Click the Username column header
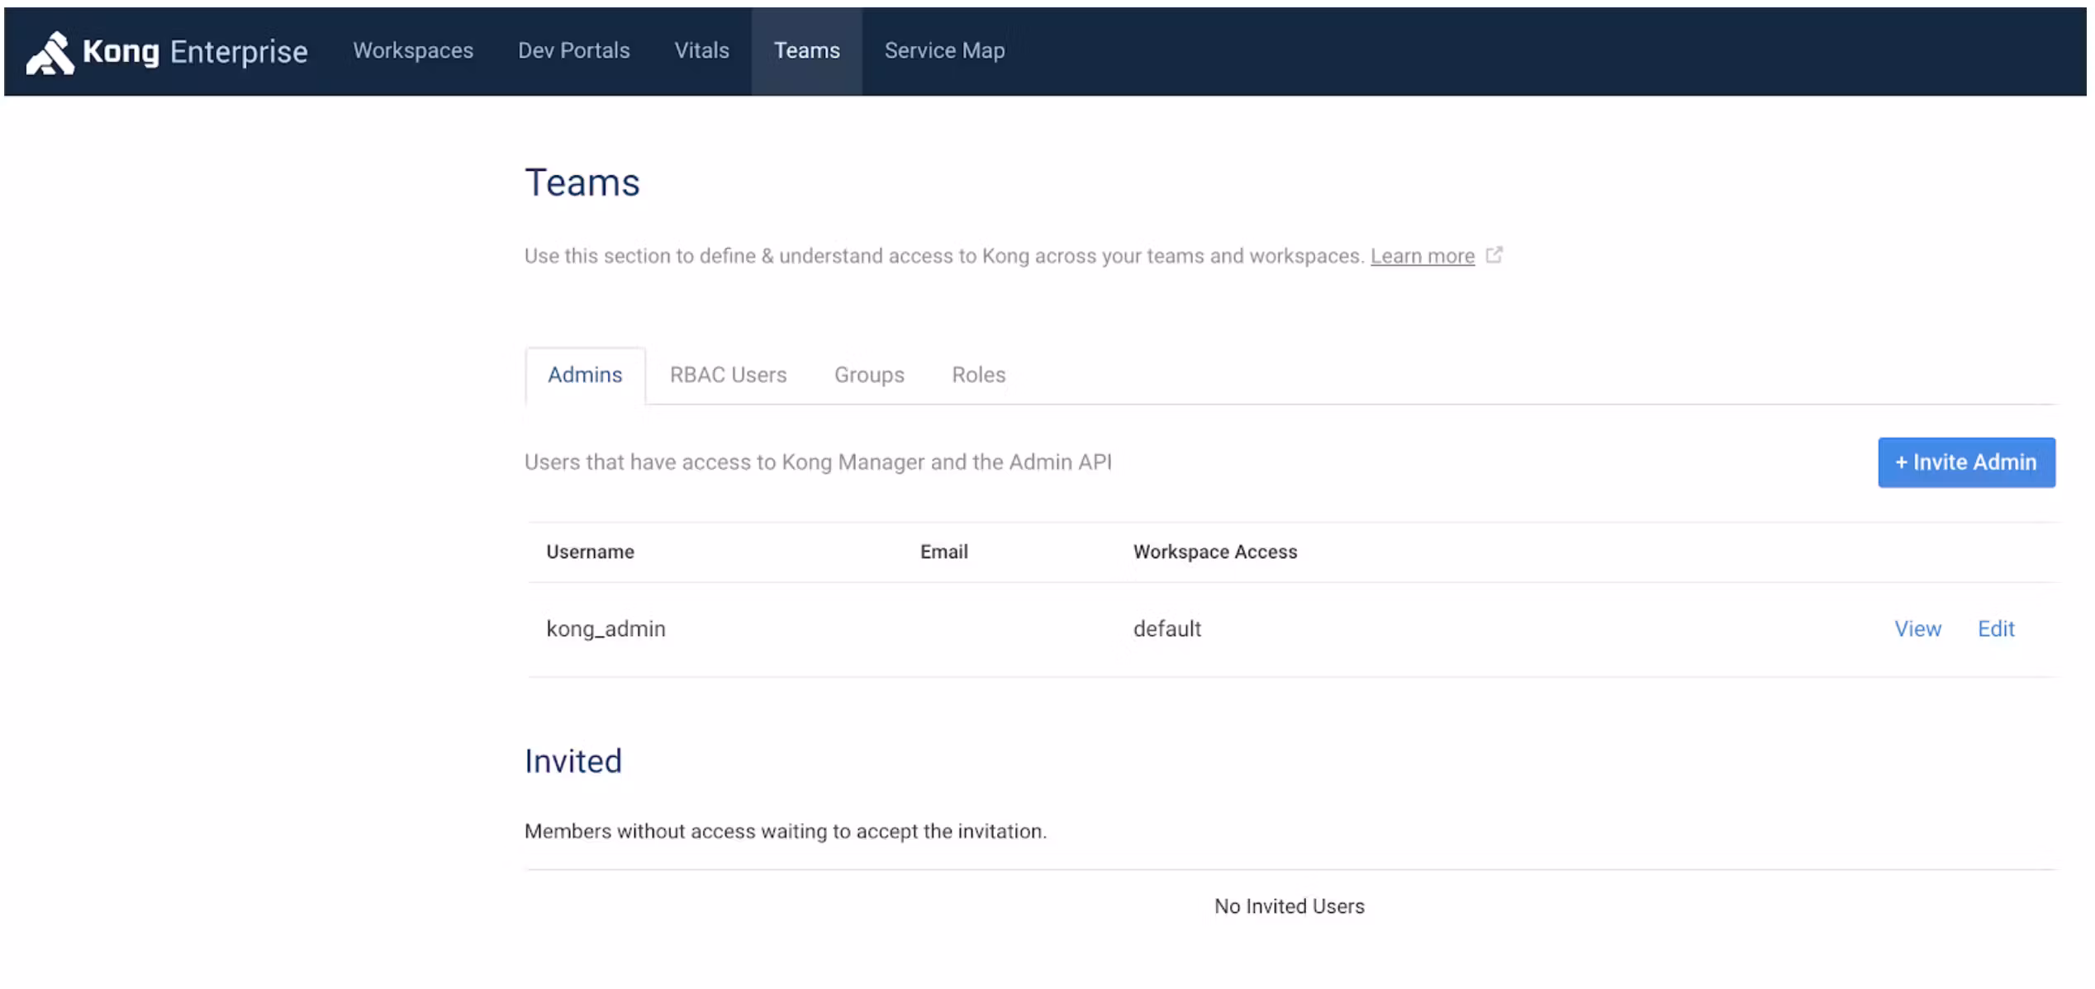This screenshot has height=989, width=2095. pyautogui.click(x=590, y=551)
